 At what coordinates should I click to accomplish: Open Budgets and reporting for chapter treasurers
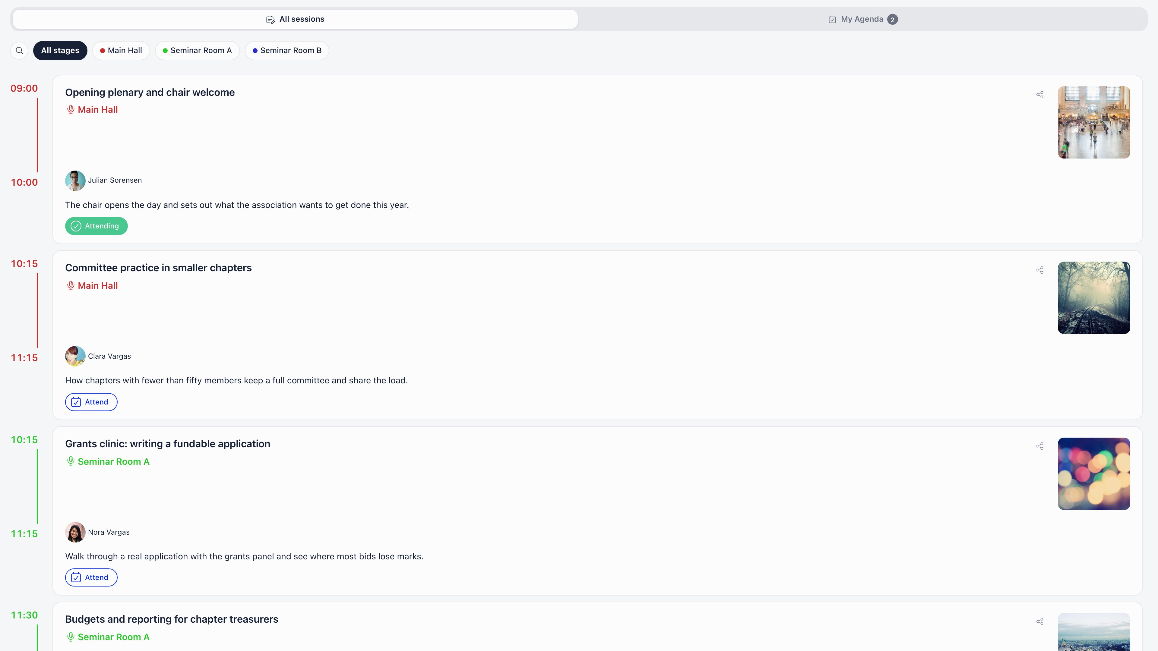(172, 620)
